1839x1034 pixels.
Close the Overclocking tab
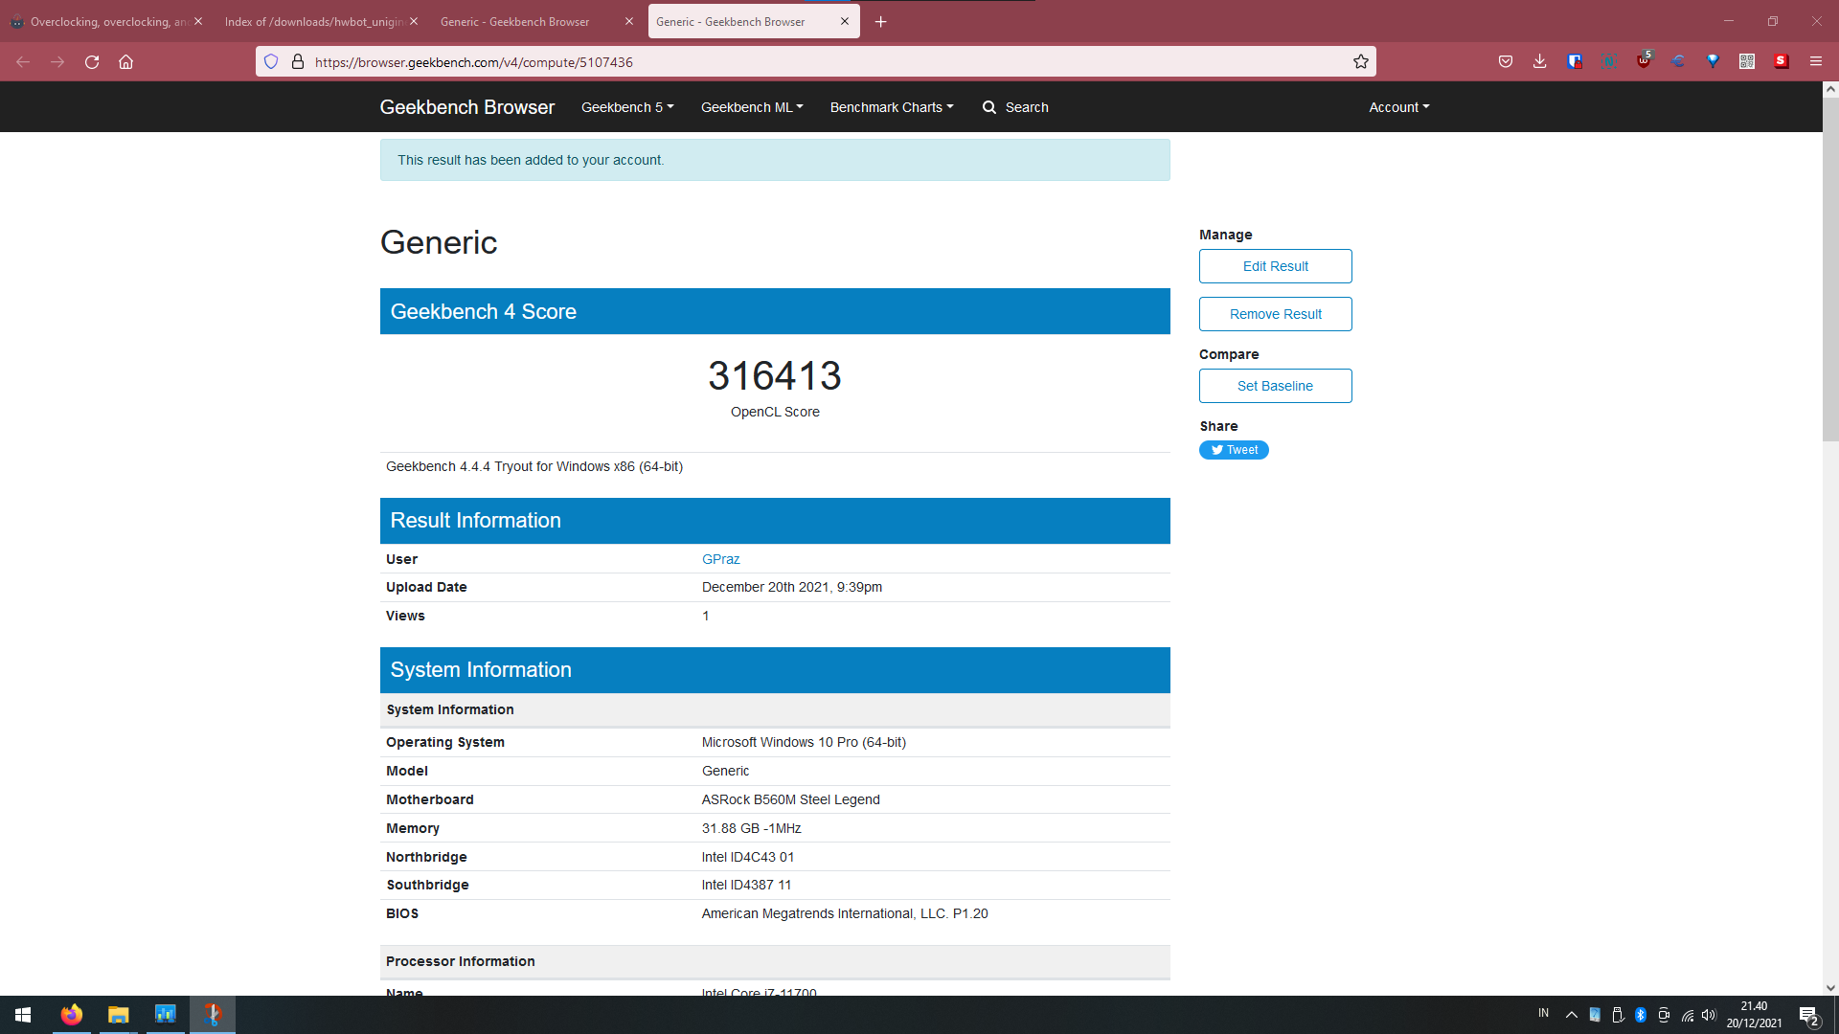[x=198, y=22]
